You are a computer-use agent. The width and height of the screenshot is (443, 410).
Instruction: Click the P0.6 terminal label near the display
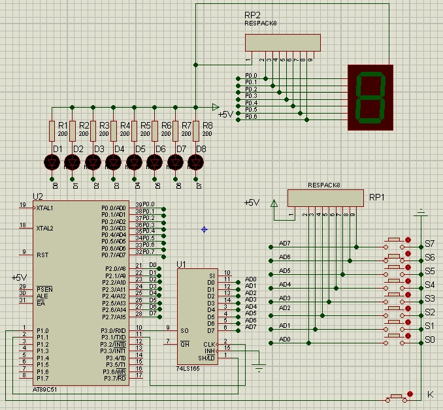click(x=251, y=117)
